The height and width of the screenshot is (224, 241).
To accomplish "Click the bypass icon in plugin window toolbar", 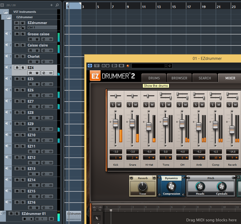I will [x=97, y=66].
